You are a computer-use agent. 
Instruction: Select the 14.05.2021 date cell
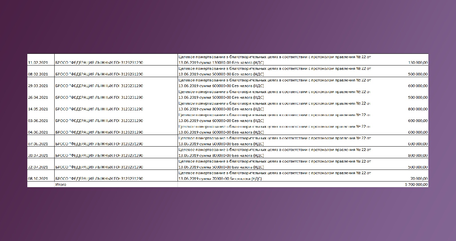38,109
